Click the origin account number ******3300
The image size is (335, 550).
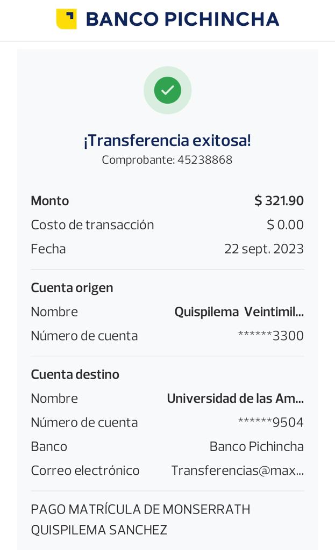(x=270, y=336)
